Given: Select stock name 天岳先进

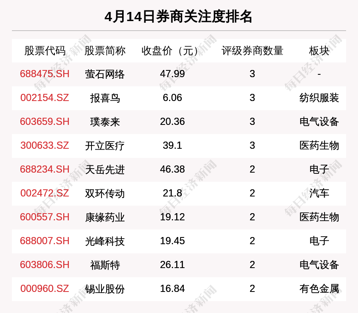Looking at the screenshot, I should tap(105, 170).
